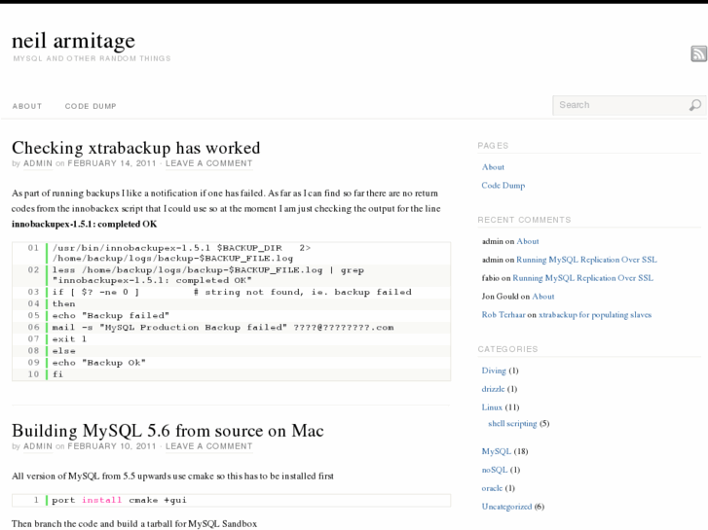Select MySQL category
The image size is (708, 530).
[x=497, y=451]
